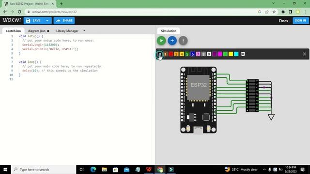Start the simulation with the green play button
This screenshot has height=174, width=310.
point(161,41)
